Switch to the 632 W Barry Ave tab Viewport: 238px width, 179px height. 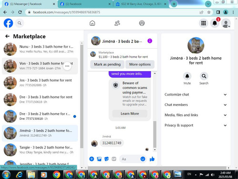click(x=141, y=4)
